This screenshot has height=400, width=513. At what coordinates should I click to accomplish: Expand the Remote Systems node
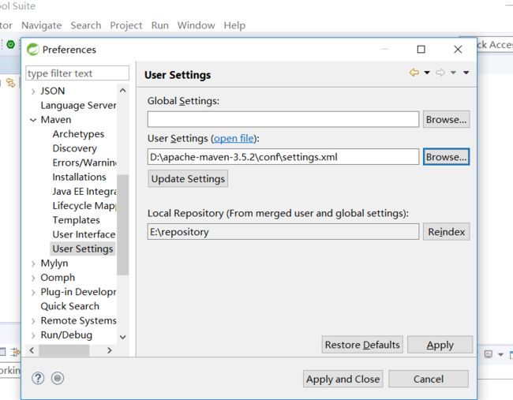pos(33,321)
